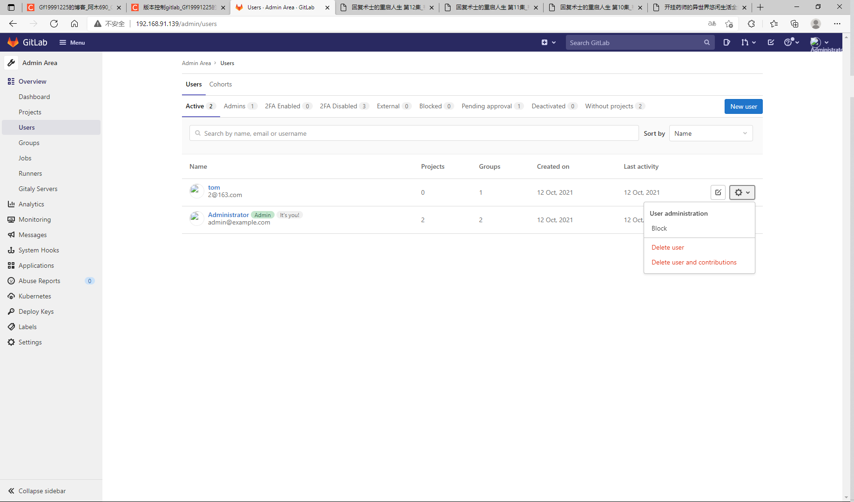Click the New user button
The image size is (854, 502).
[743, 106]
